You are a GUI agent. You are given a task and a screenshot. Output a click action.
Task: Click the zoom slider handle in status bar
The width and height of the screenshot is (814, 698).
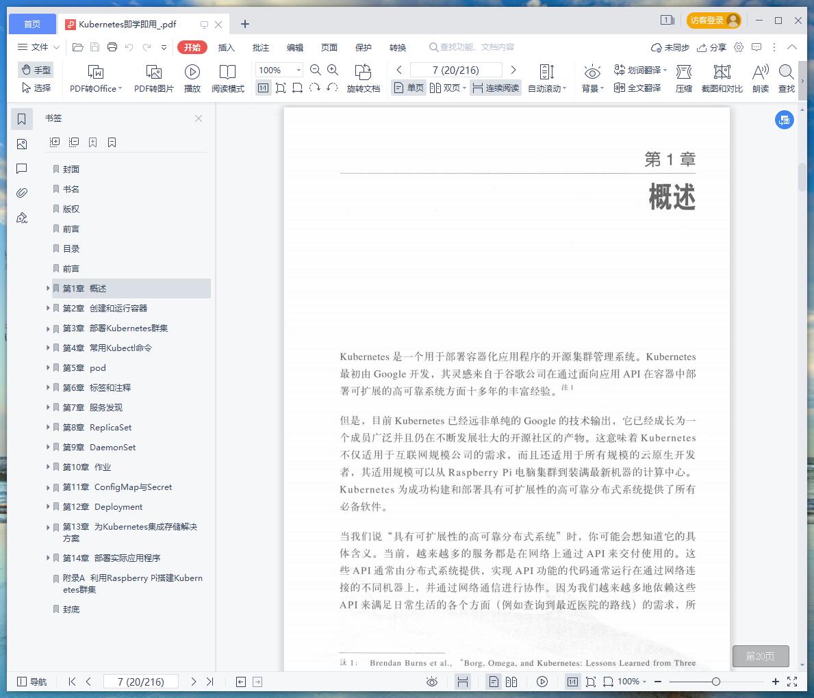click(x=716, y=682)
